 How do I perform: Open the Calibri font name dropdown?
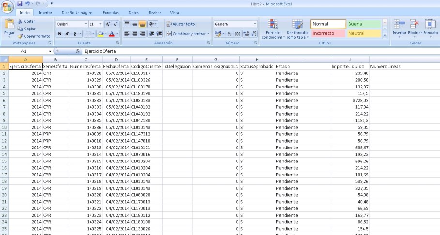click(71, 24)
